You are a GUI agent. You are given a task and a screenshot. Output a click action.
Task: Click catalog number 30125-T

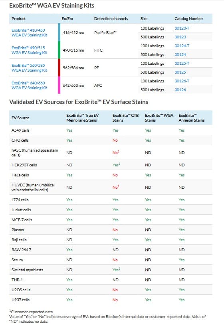tap(182, 64)
